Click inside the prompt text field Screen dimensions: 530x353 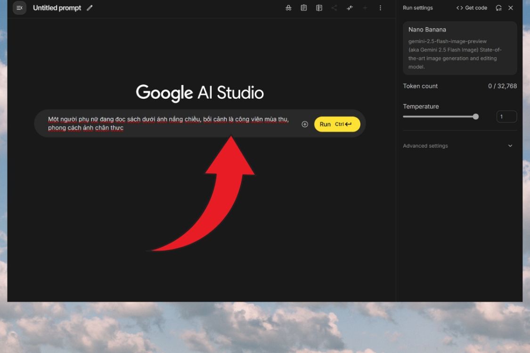pos(170,123)
